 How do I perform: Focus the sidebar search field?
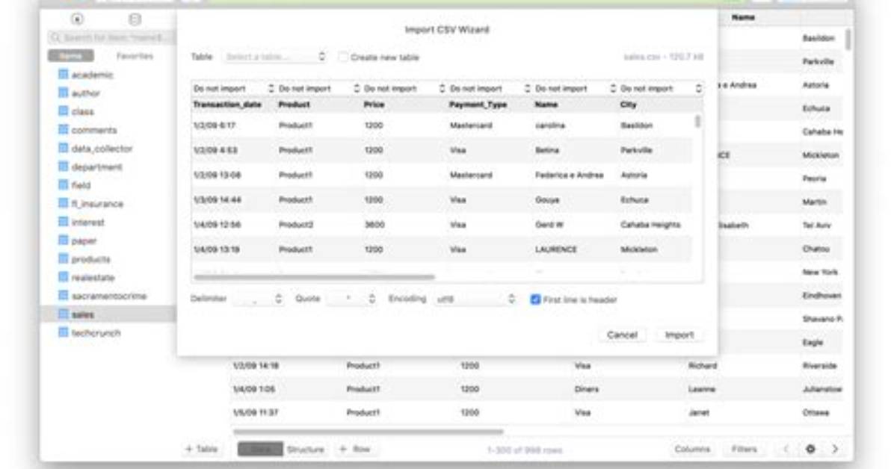pyautogui.click(x=112, y=37)
